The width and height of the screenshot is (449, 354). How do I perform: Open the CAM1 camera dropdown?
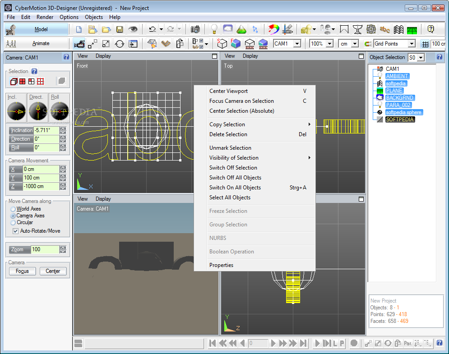pyautogui.click(x=297, y=43)
